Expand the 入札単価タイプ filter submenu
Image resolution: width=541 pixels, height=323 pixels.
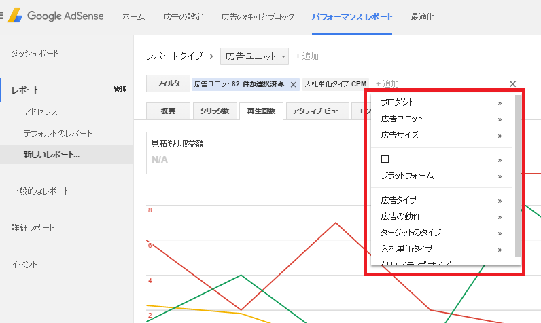tap(441, 249)
